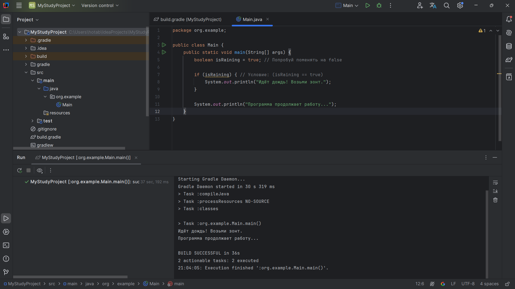Click run gutter icon next to main method
515x289 pixels.
point(164,52)
